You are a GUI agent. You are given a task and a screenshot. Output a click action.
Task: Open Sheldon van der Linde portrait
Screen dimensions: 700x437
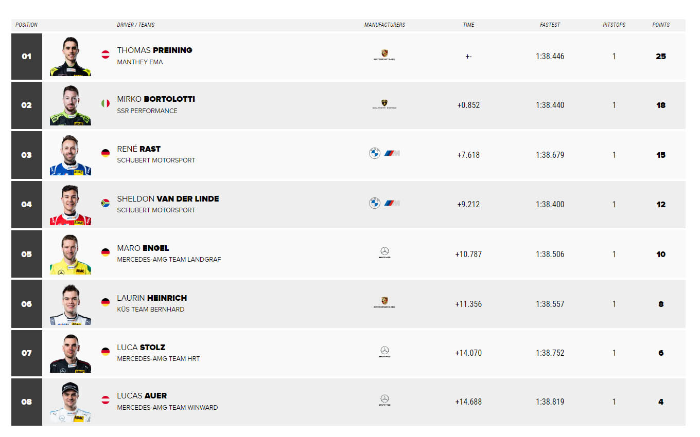click(71, 205)
